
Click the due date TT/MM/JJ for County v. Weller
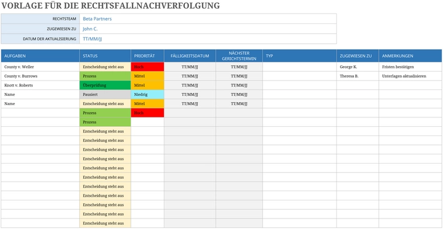tap(190, 67)
